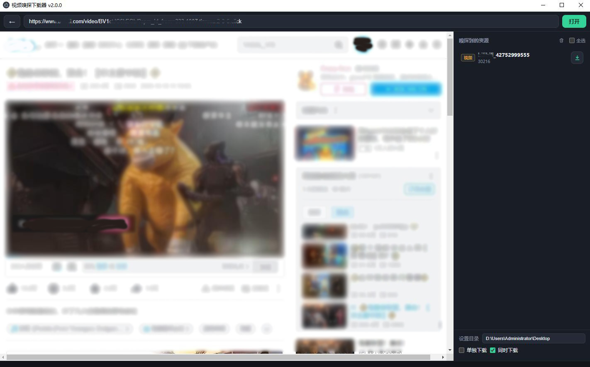Download the video resource 42752999555
Screen dimensions: 590x367
pyautogui.click(x=577, y=58)
